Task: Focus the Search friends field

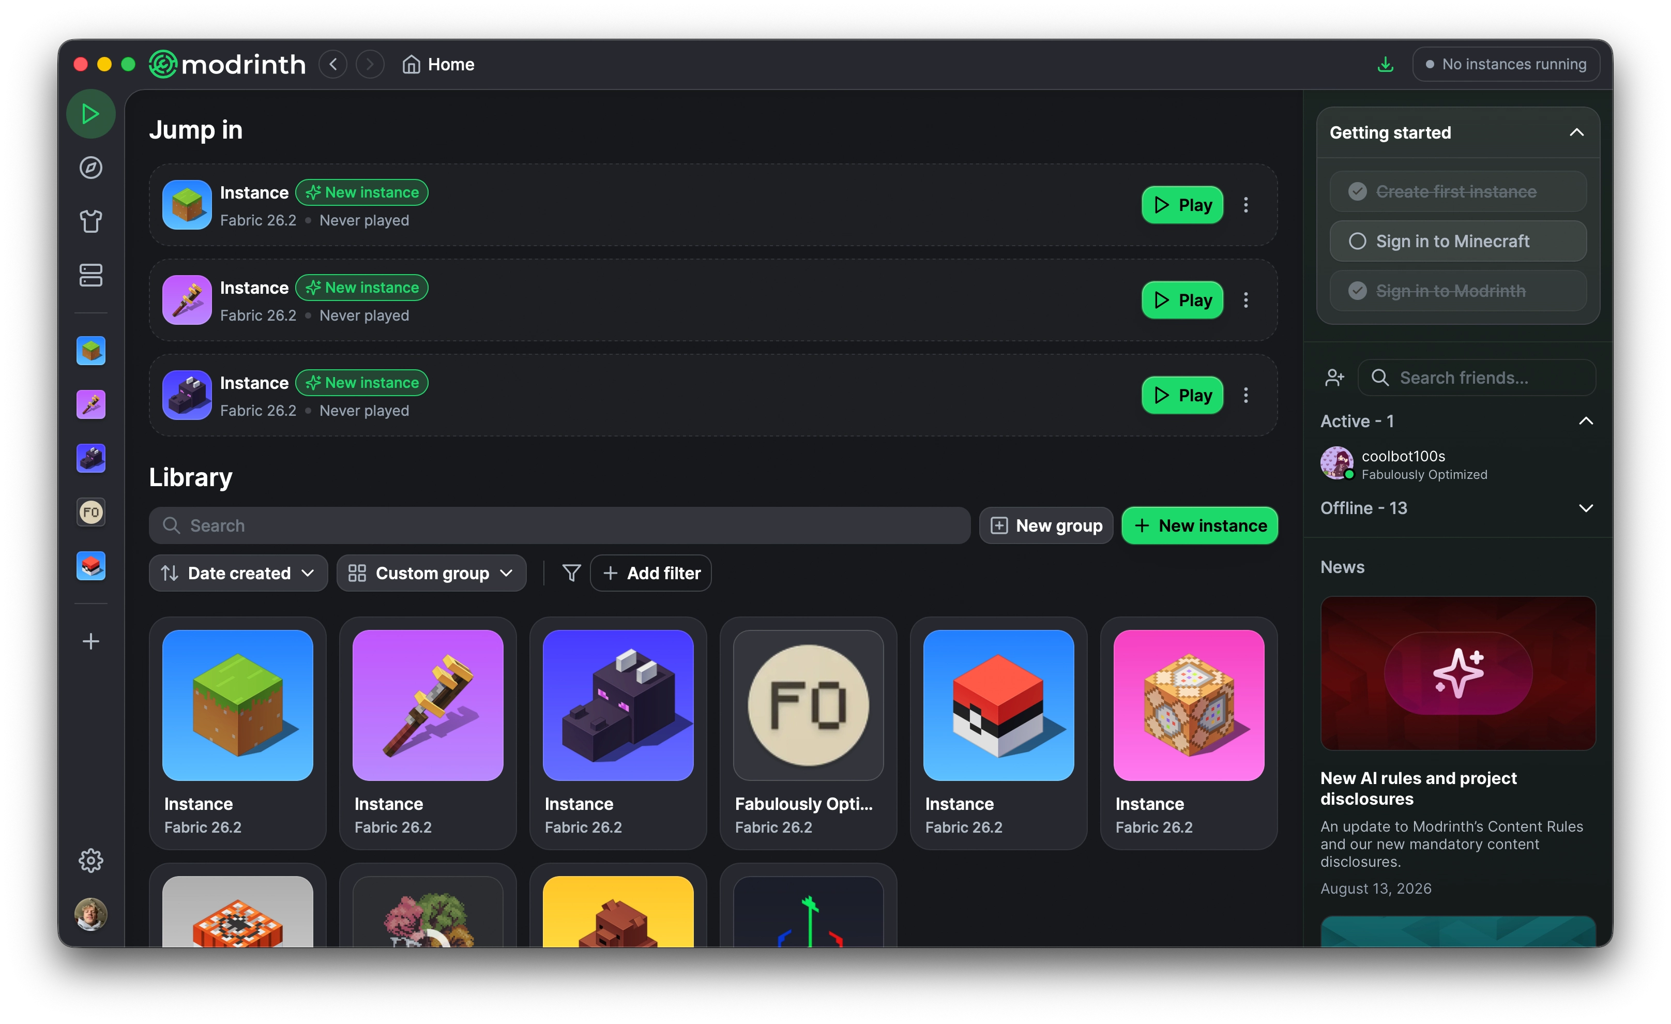Action: click(x=1477, y=378)
